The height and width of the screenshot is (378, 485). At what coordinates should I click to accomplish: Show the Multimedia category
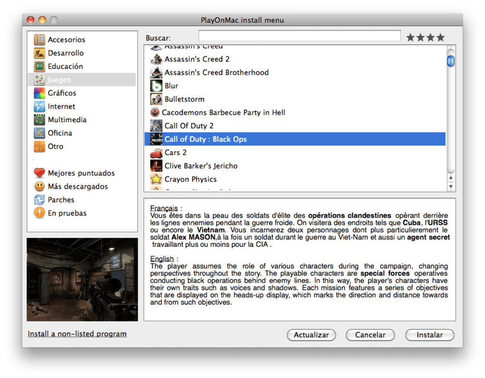pyautogui.click(x=82, y=119)
